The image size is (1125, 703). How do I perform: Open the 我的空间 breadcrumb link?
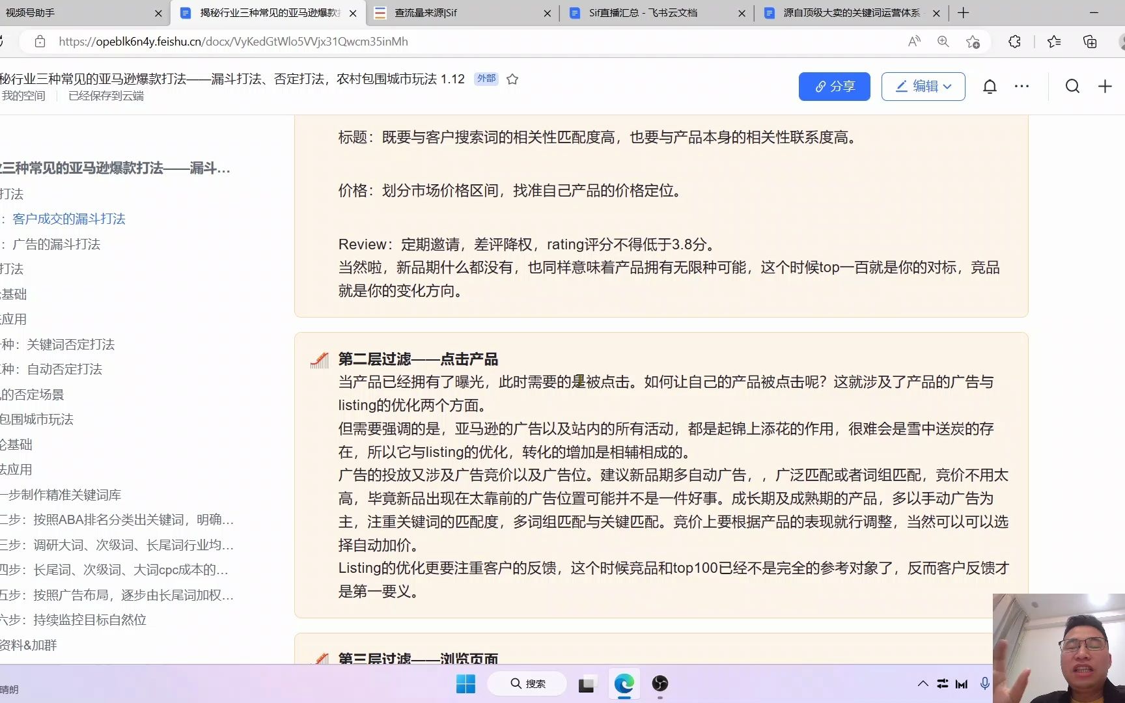pyautogui.click(x=23, y=96)
